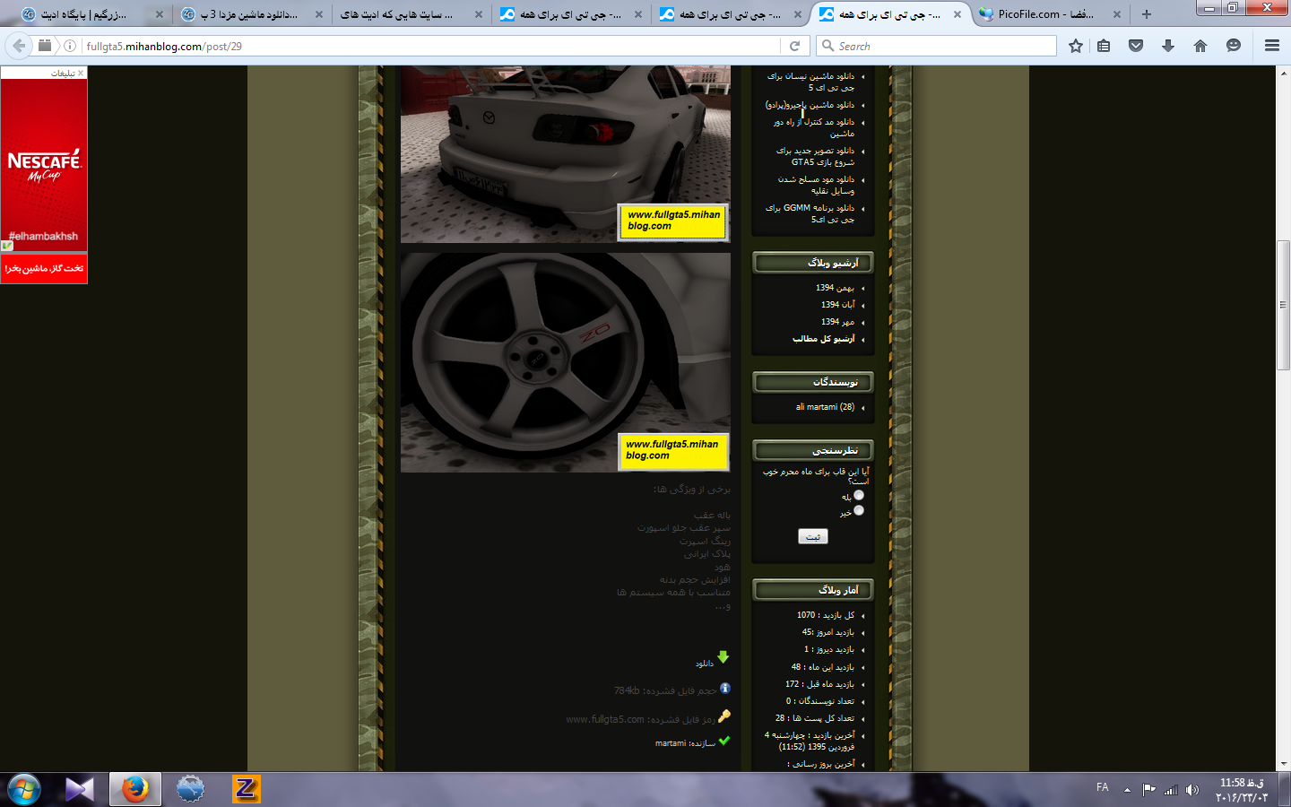The height and width of the screenshot is (807, 1291).
Task: Click the scrollbar up arrow
Action: [1283, 72]
